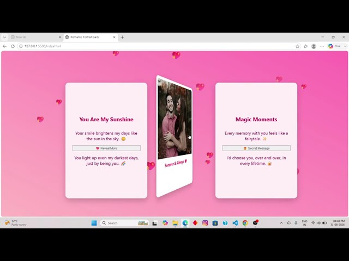Click the Reveal More button
Image resolution: width=349 pixels, height=261 pixels.
(106, 148)
